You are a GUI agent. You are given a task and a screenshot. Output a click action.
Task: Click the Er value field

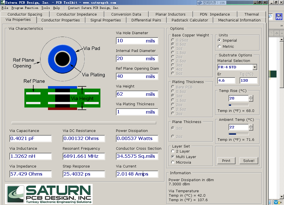pyautogui.click(x=226, y=80)
